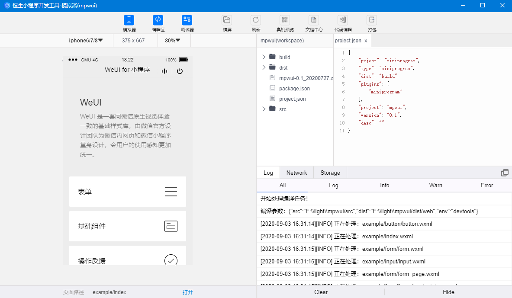Open the 文档中心 documentation icon

(x=314, y=20)
